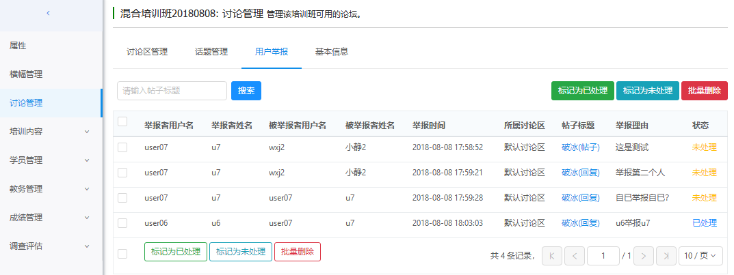734x275 pixels.
Task: Expand the 学员管理 sidebar menu
Action: coord(51,160)
